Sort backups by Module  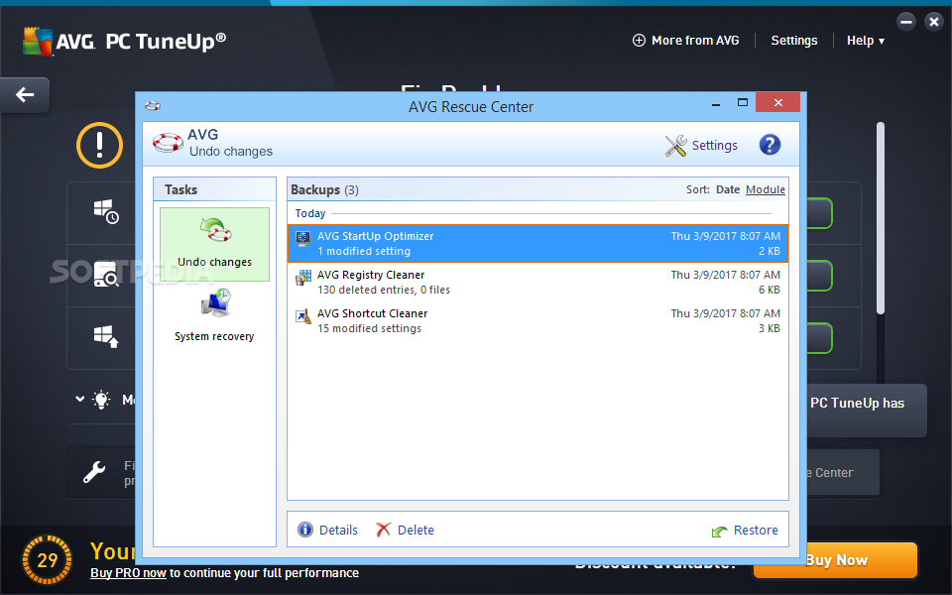click(765, 189)
